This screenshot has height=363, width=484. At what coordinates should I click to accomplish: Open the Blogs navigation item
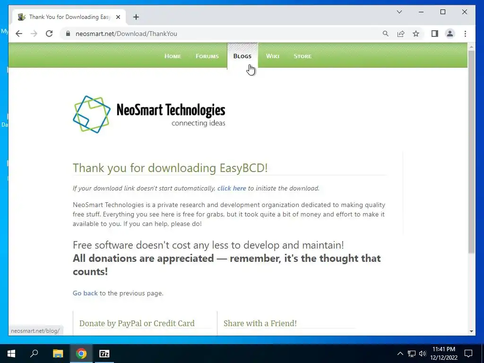(x=242, y=56)
